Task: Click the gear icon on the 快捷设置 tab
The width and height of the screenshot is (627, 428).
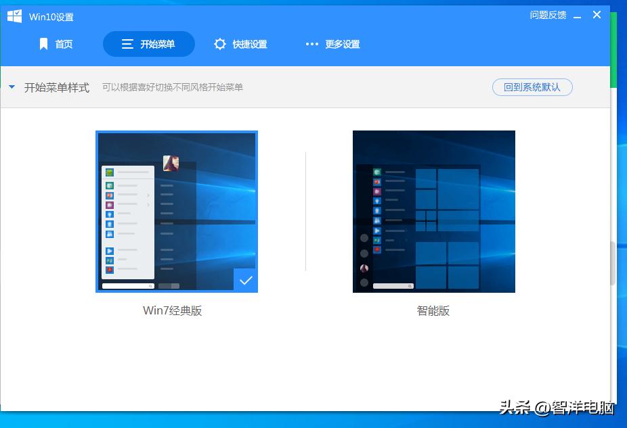Action: 220,43
